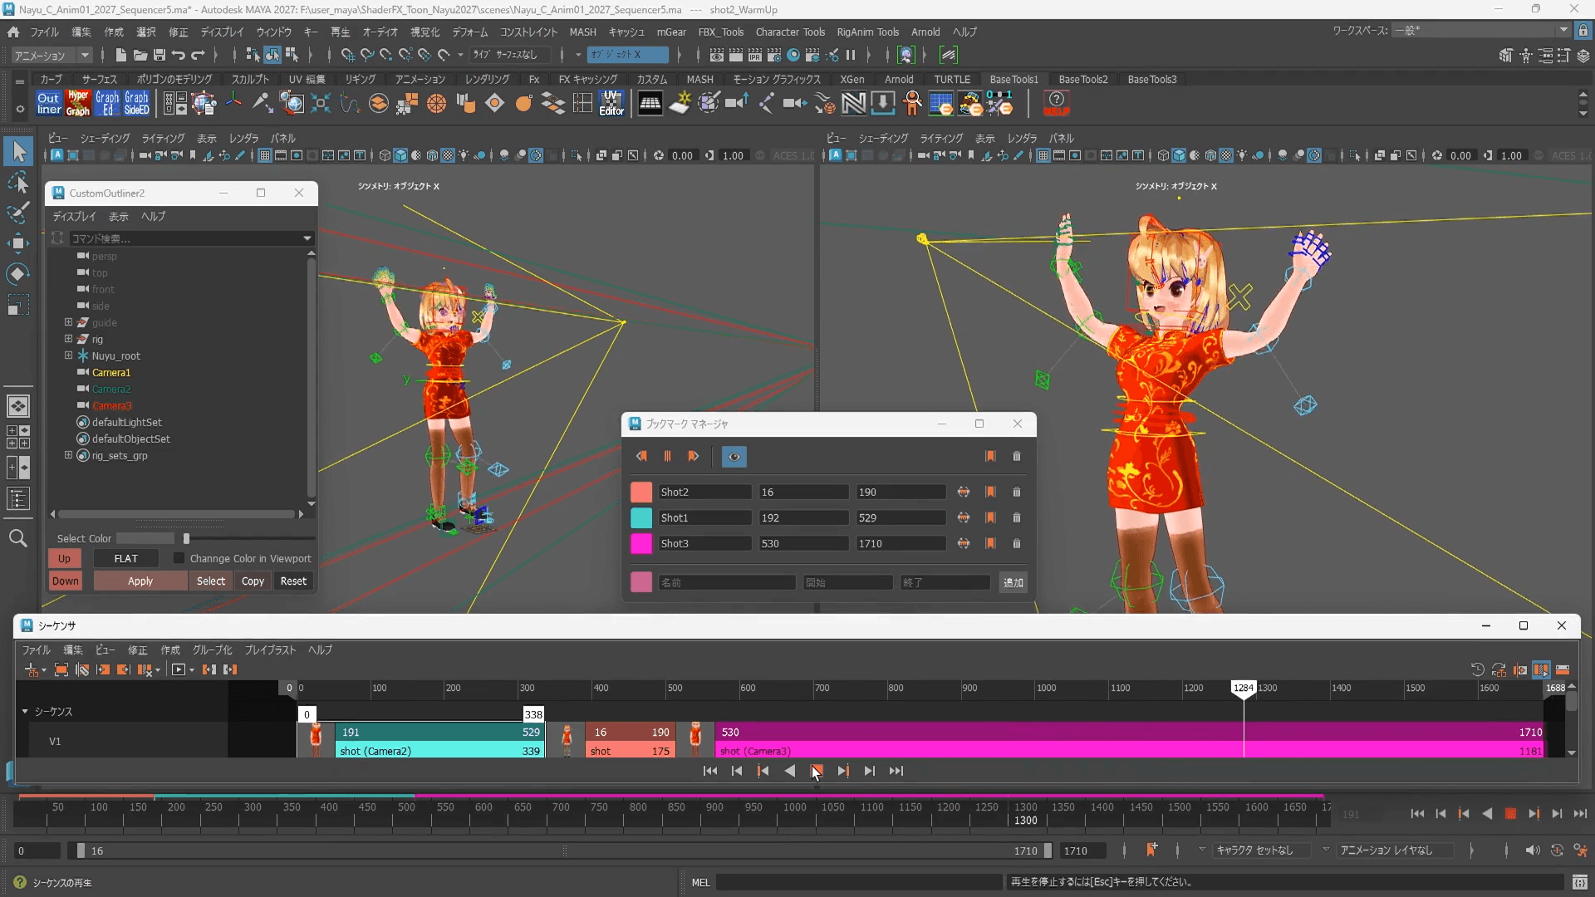Click the 追加 button in Bookmark Manager
1595x897 pixels.
pos(1013,582)
